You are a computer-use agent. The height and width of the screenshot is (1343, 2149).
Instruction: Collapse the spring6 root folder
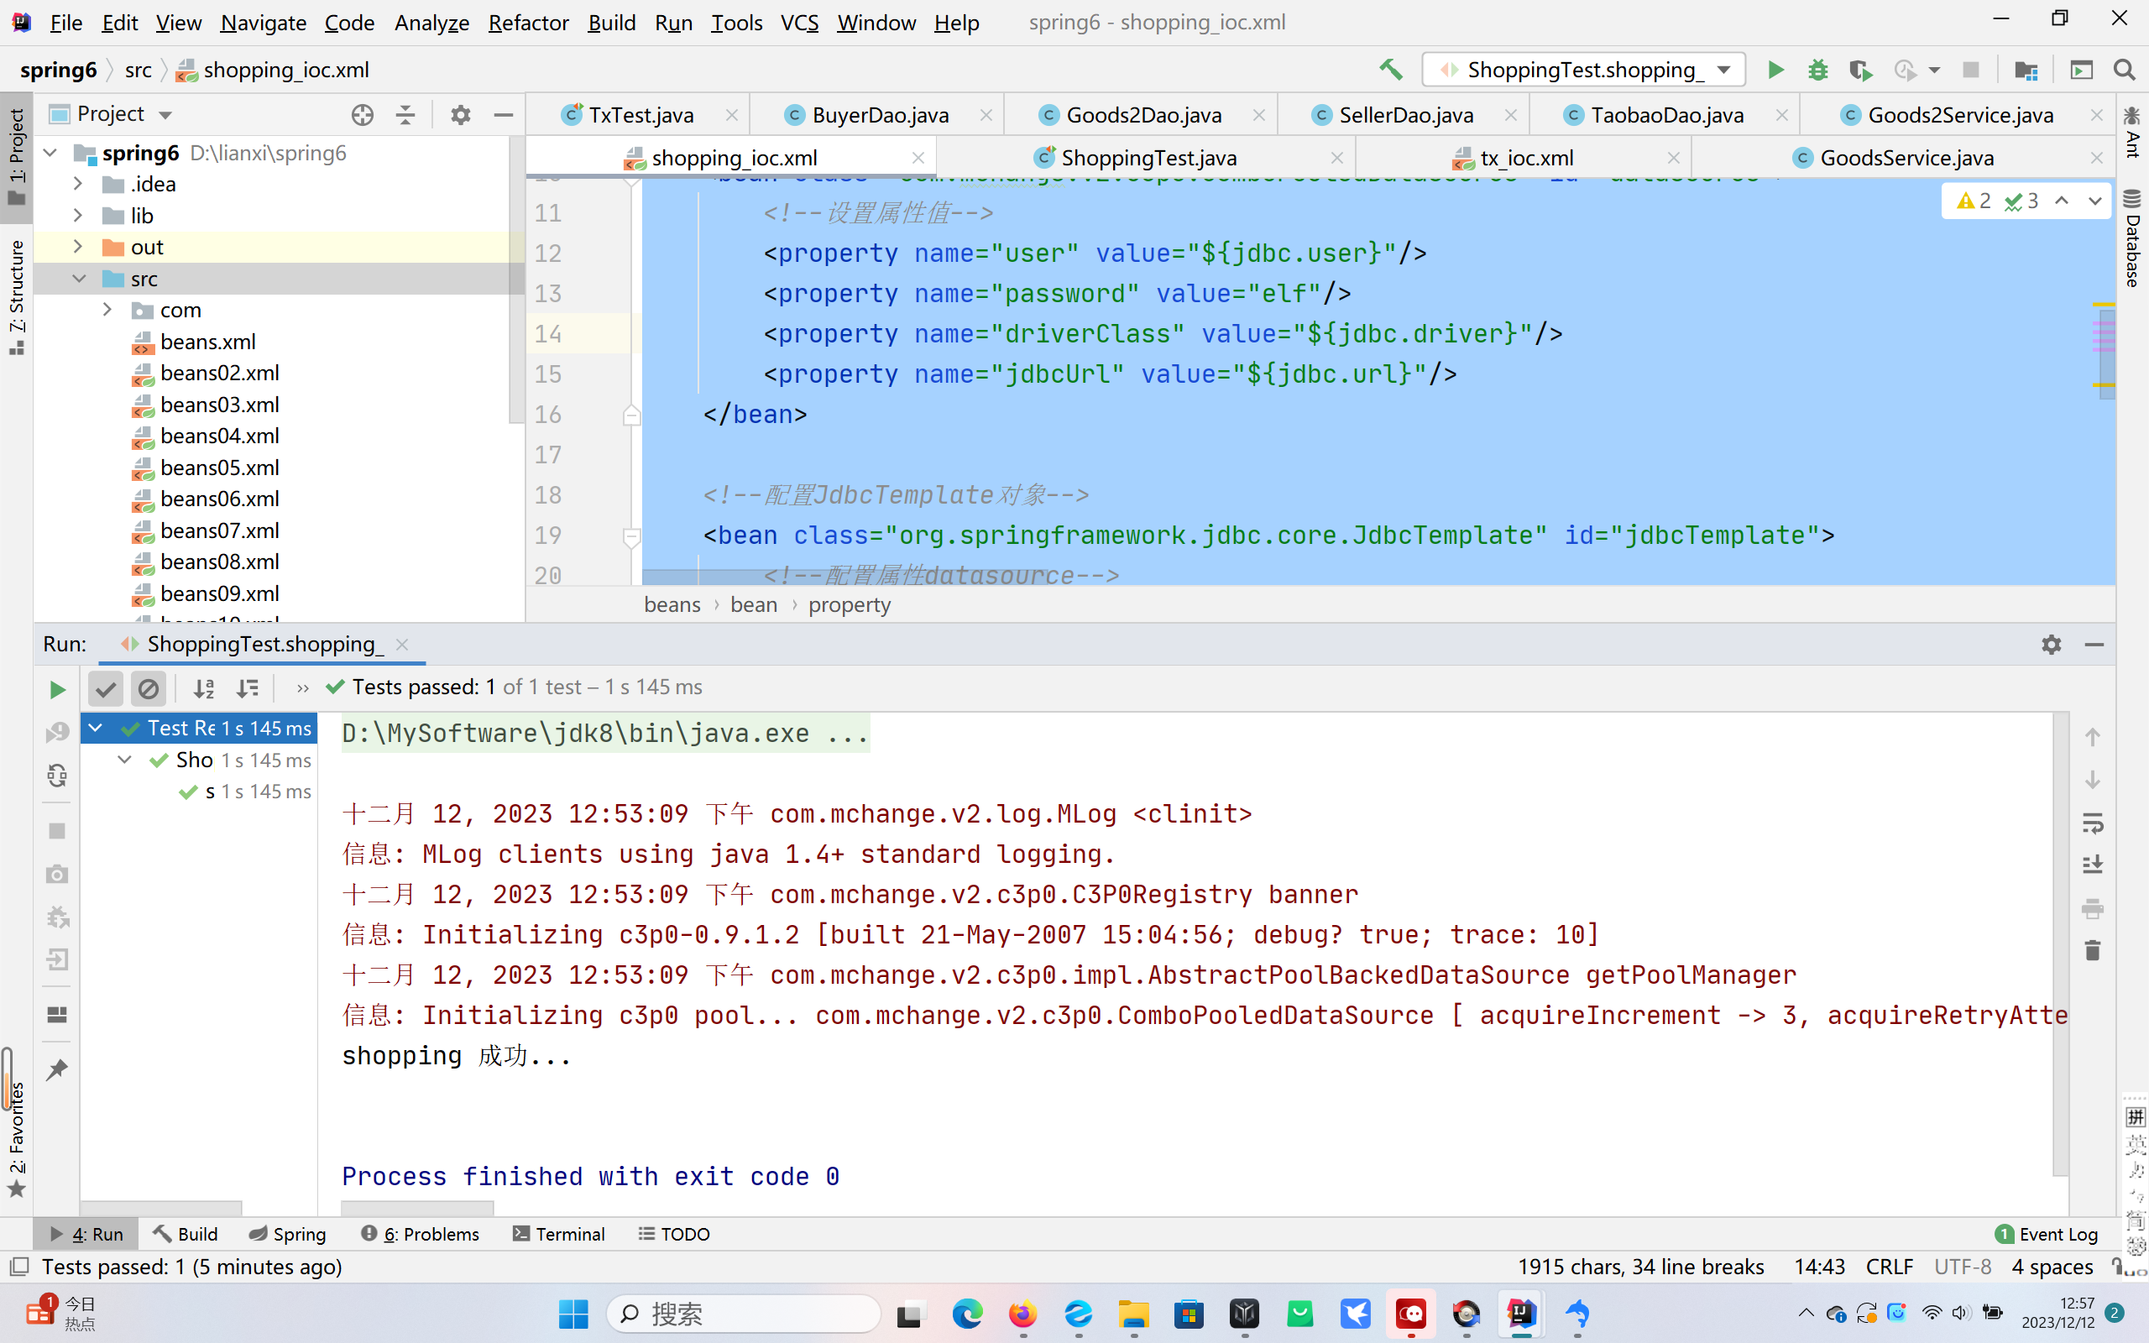(x=50, y=153)
